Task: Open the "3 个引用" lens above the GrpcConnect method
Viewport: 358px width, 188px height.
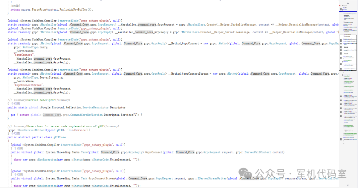Action: 17,149
